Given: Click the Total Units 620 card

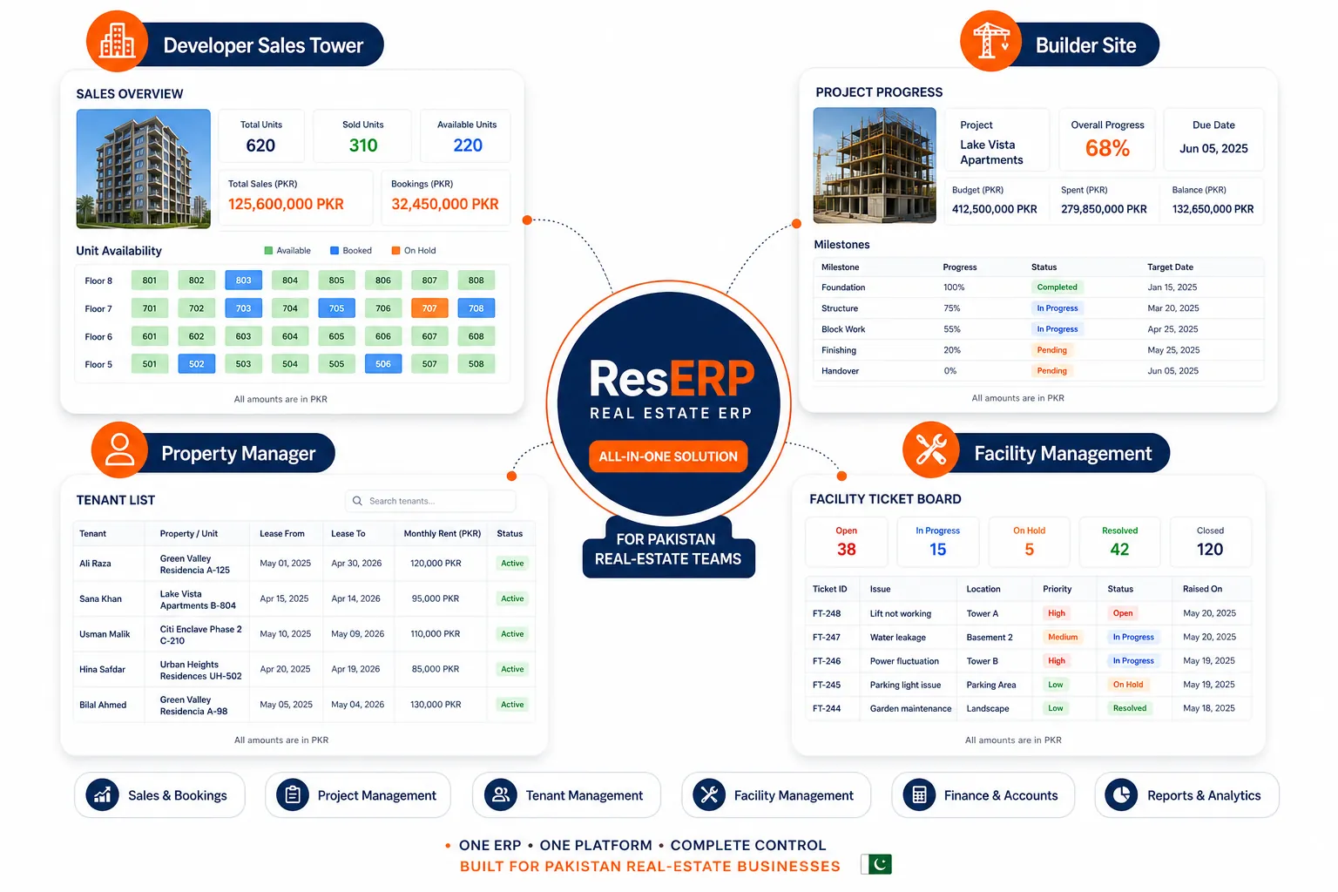Looking at the screenshot, I should (x=261, y=136).
